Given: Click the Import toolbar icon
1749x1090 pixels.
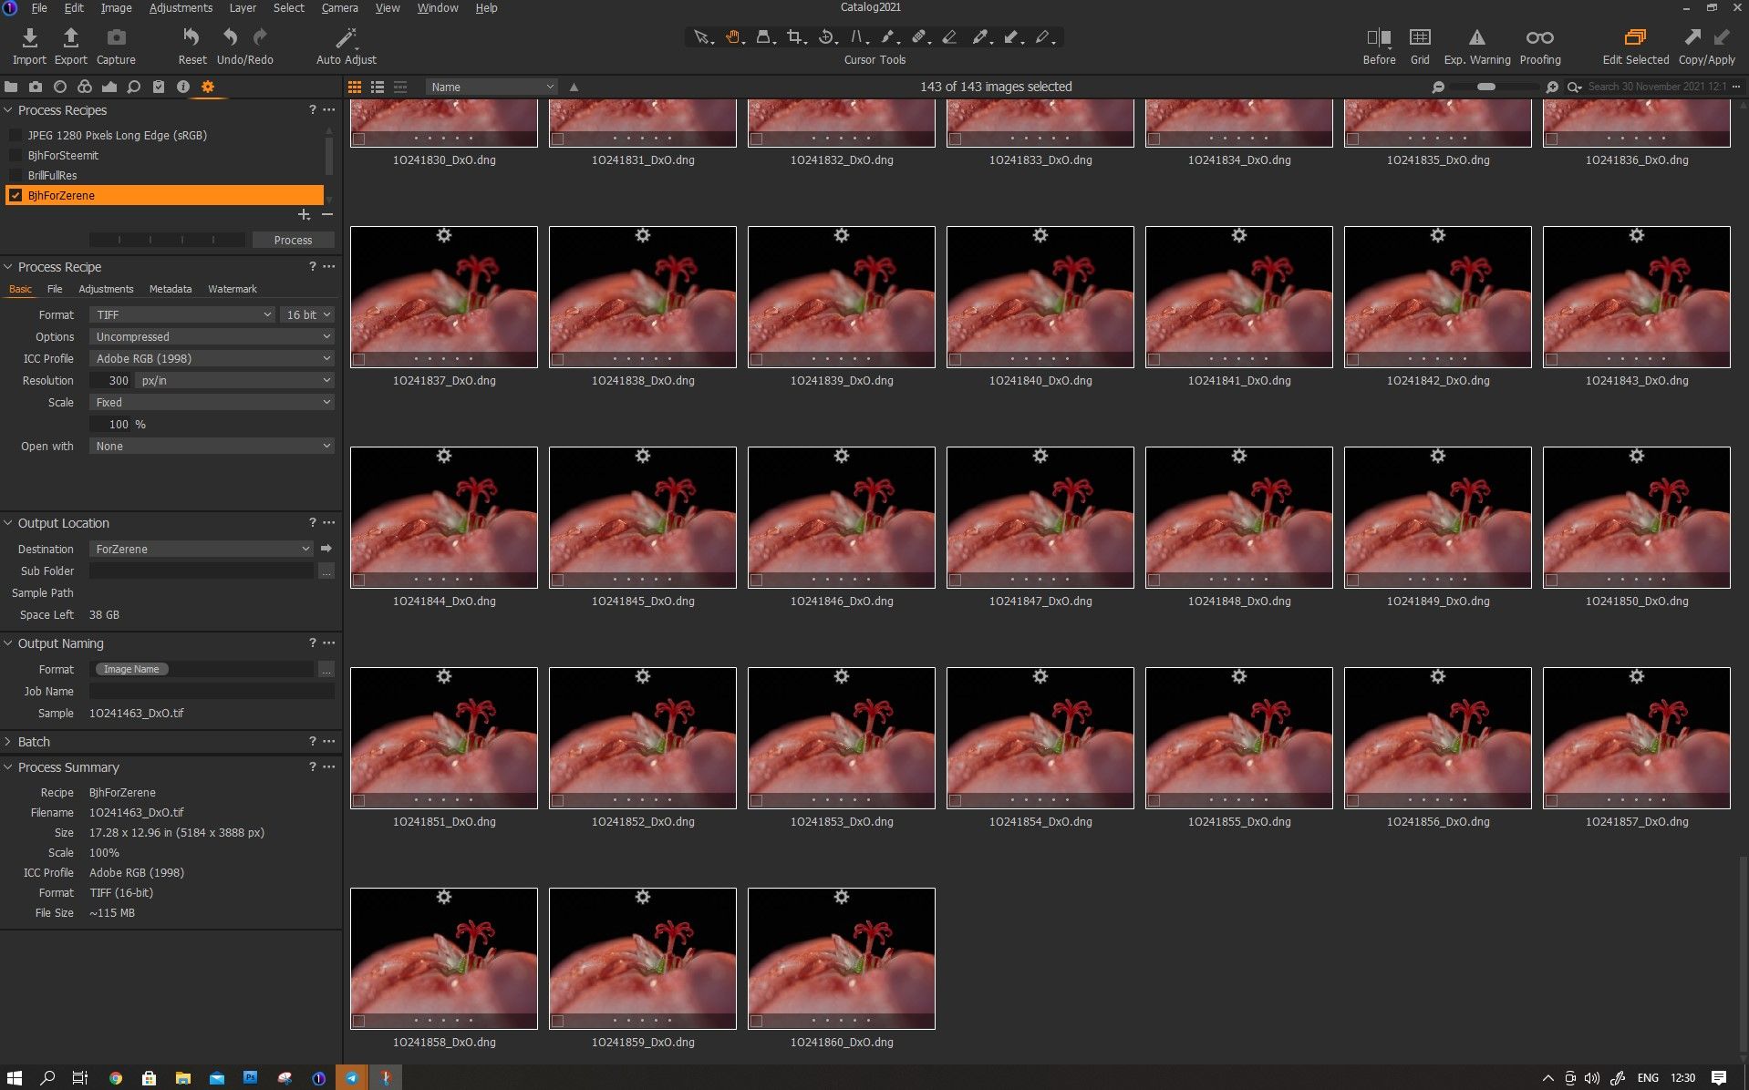Looking at the screenshot, I should [x=29, y=37].
